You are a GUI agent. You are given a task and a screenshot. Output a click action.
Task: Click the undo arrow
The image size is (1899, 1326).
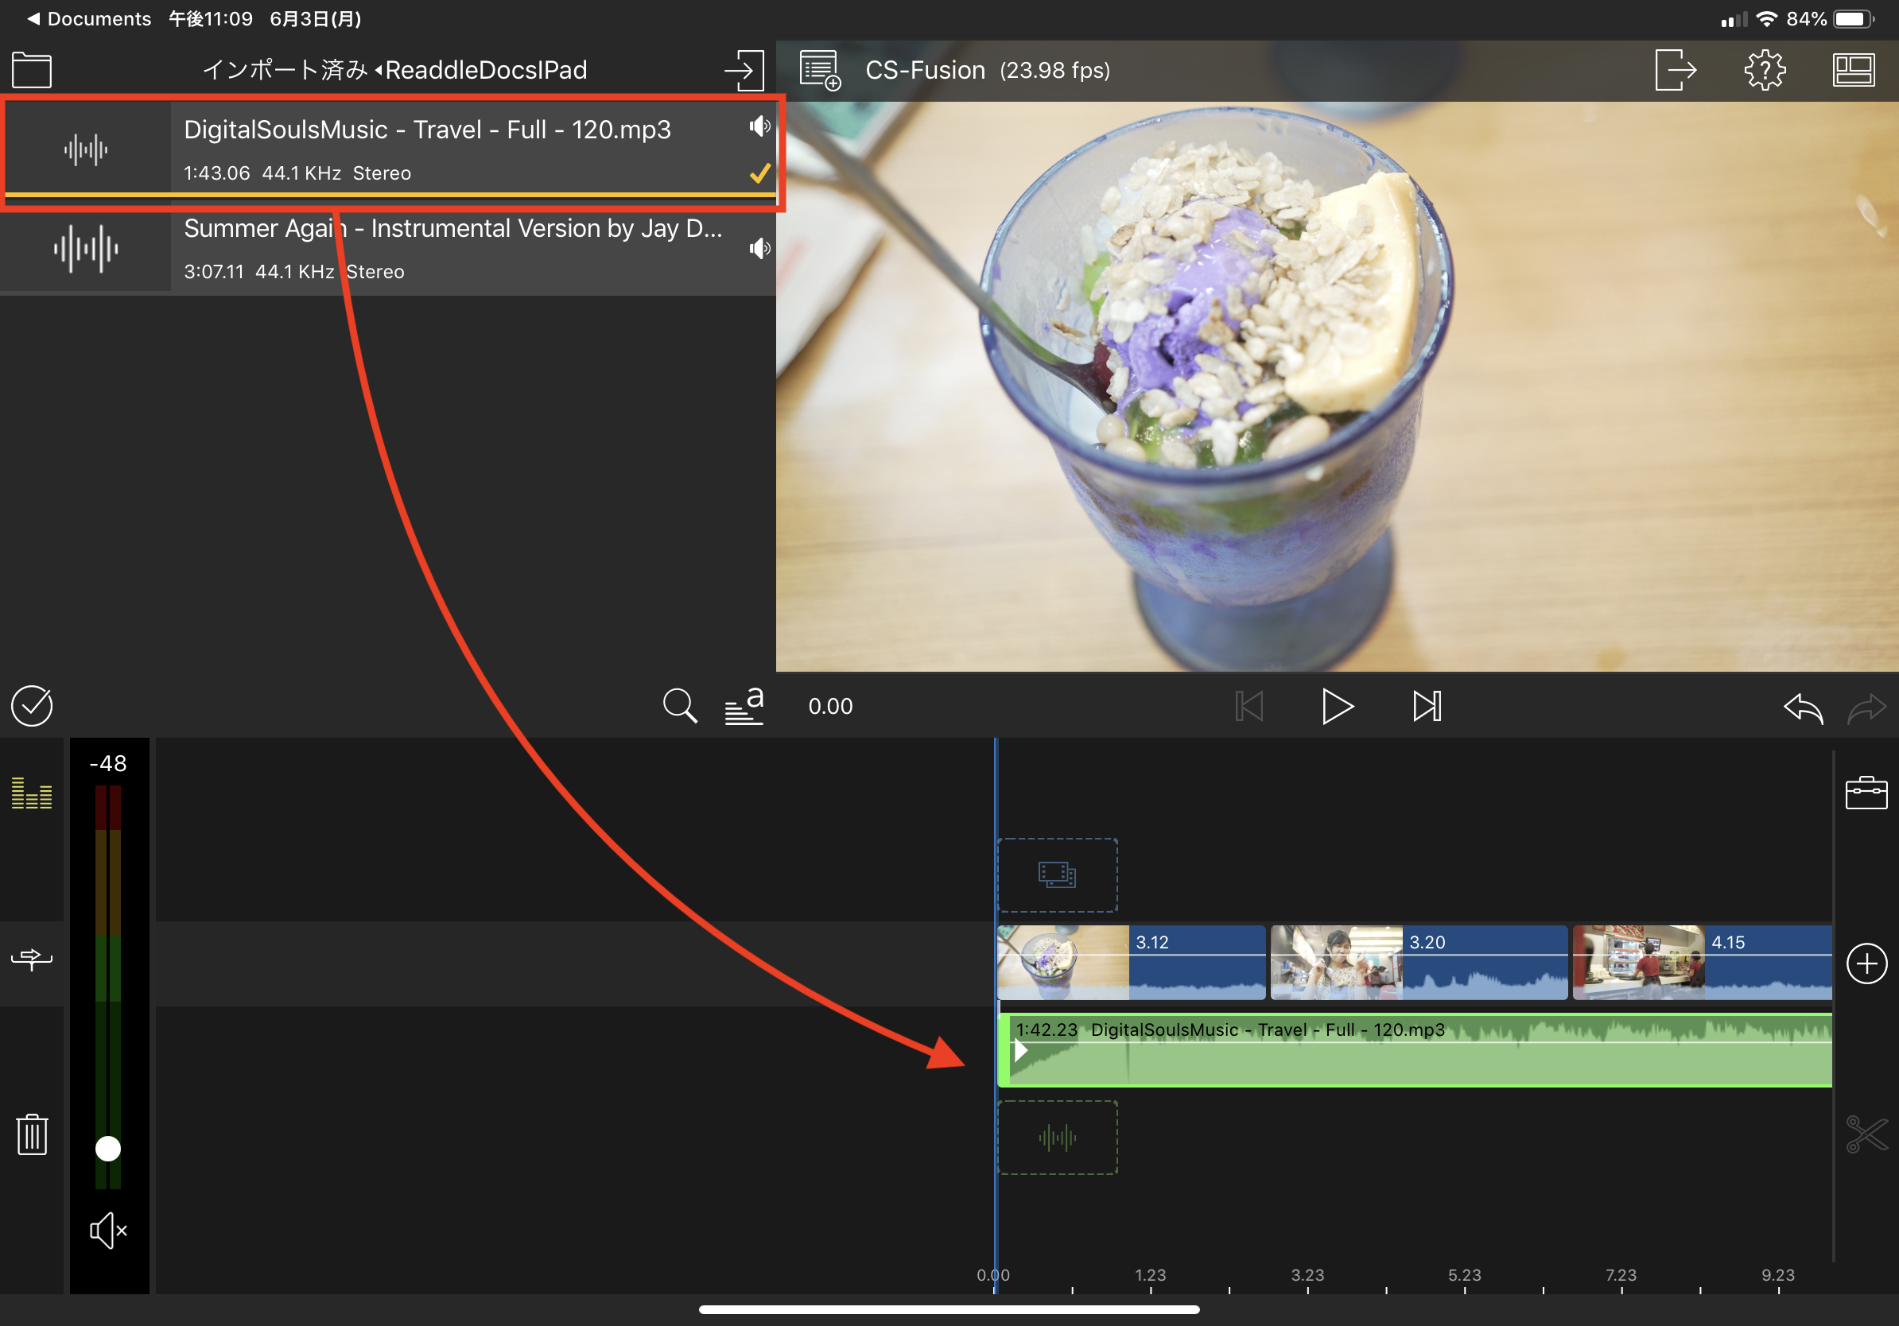click(1803, 708)
